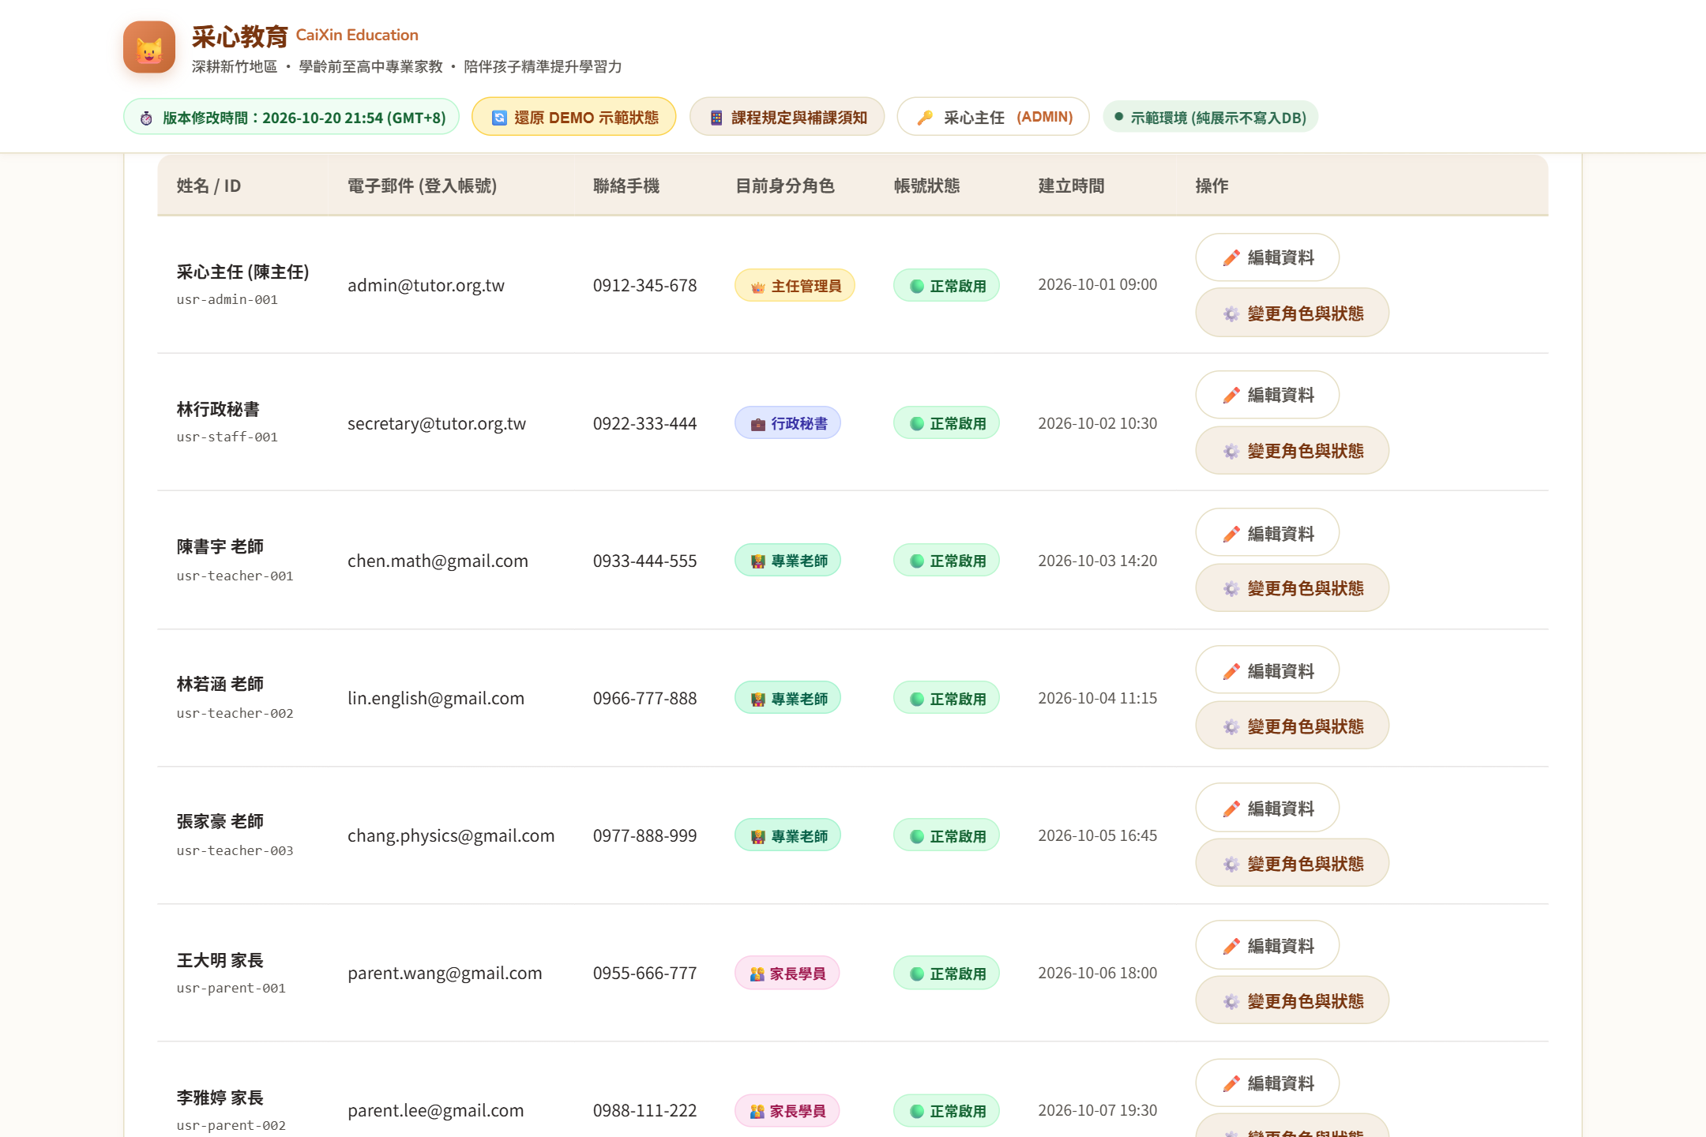Click teacher icon in 陳書宇 老師 role badge

(757, 561)
